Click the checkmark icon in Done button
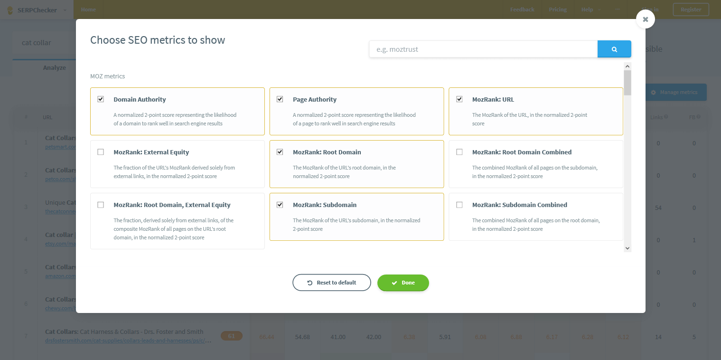 [x=394, y=283]
